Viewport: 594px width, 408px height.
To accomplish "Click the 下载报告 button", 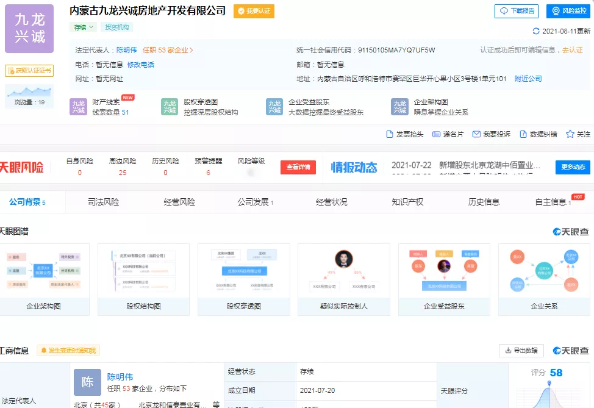I will point(516,11).
